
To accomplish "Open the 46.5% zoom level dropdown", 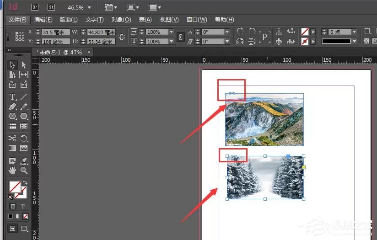I will coord(89,7).
